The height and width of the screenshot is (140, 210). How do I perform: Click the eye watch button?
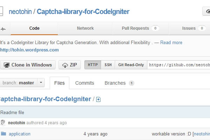(x=206, y=12)
